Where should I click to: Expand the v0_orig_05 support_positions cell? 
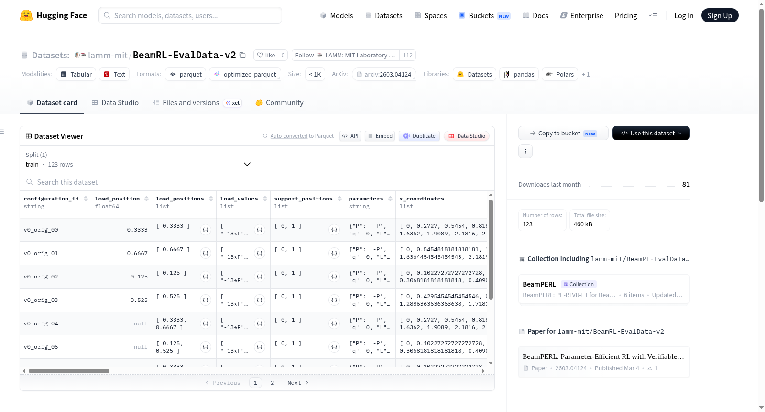tap(334, 347)
